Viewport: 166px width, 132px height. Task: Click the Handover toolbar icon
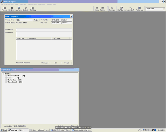[11, 9]
